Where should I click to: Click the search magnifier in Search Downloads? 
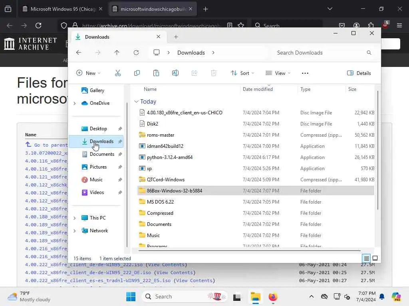[x=369, y=53]
